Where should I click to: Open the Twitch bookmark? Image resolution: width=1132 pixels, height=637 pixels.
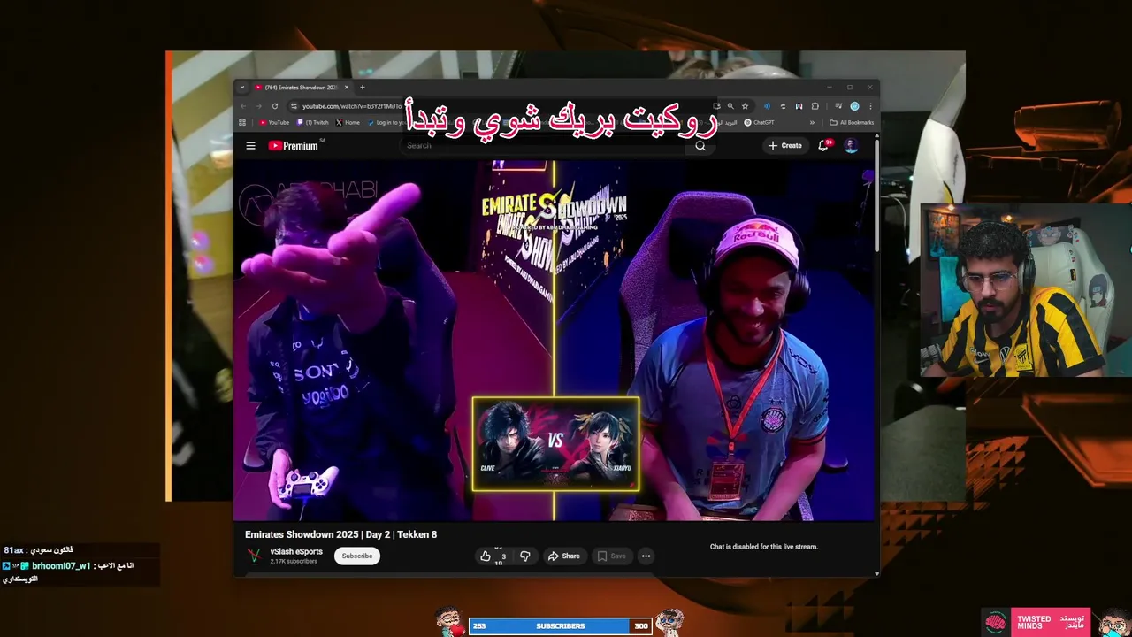click(313, 123)
